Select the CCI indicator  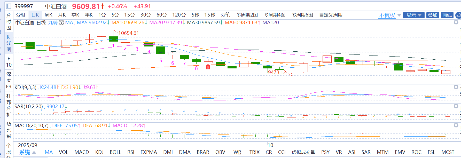(282, 152)
